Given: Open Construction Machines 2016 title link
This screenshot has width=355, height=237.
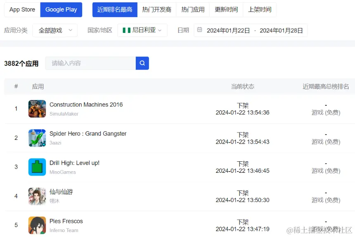Looking at the screenshot, I should click(86, 105).
